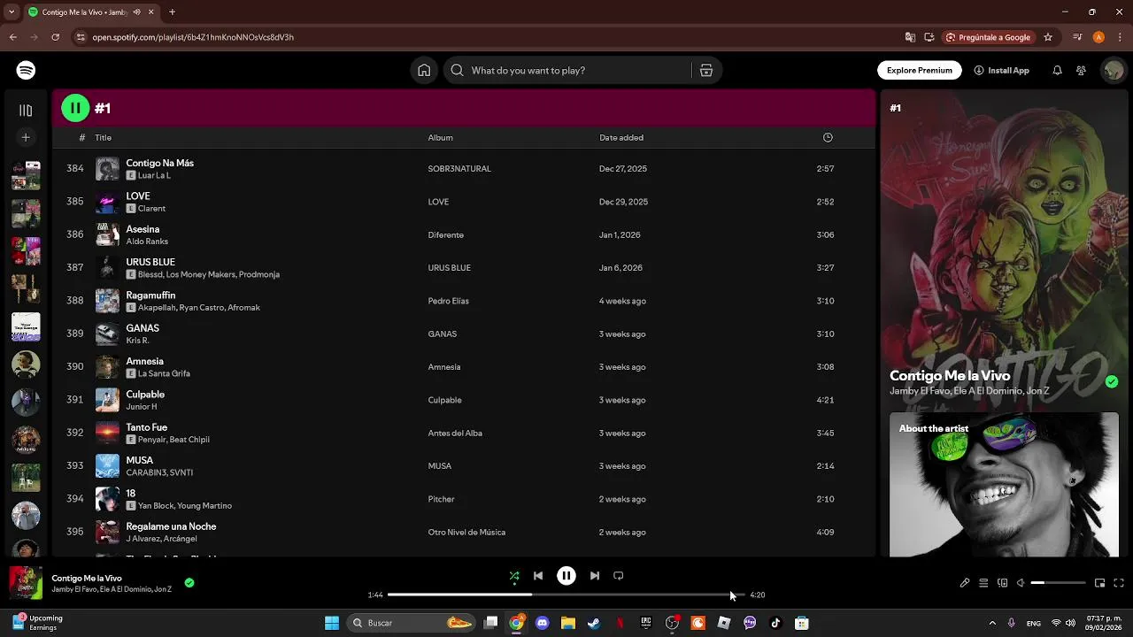
Task: Open Connect to a device icon
Action: tap(1002, 583)
